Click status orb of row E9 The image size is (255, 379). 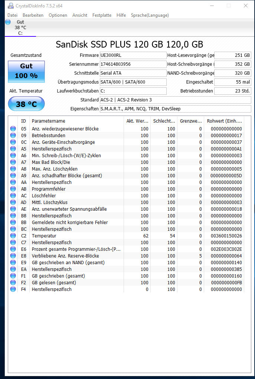pos(13,262)
